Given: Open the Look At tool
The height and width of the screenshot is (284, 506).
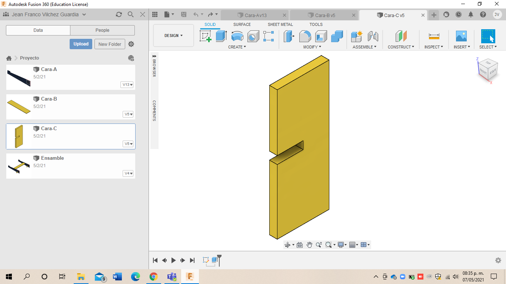Looking at the screenshot, I should [300, 245].
